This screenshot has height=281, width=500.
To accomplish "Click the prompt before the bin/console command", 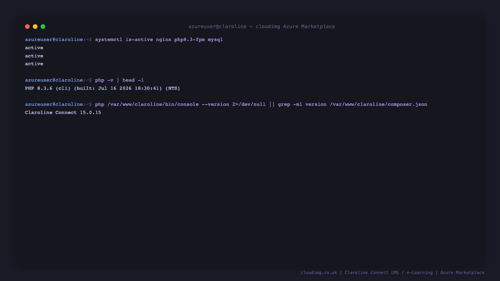I will 59,105.
